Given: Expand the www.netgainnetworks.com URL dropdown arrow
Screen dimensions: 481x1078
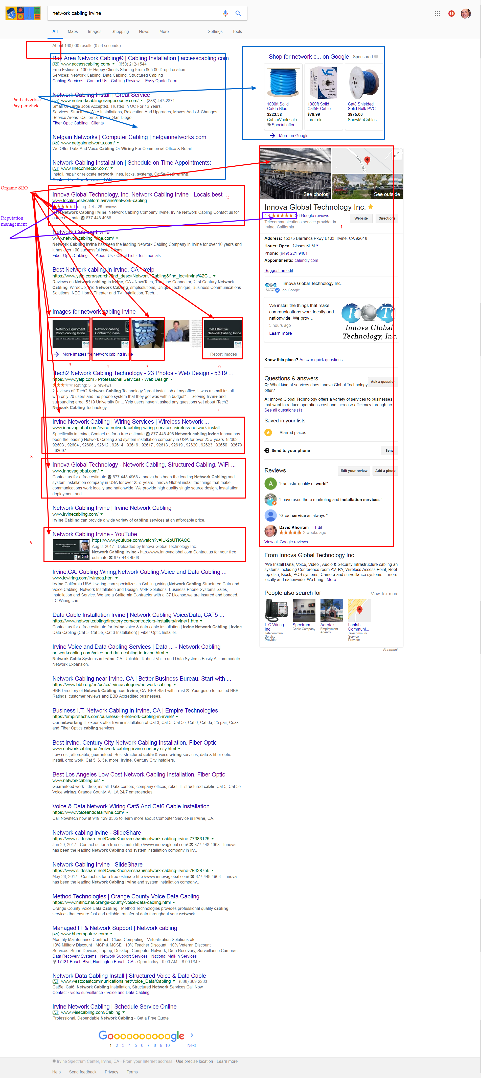Looking at the screenshot, I should 118,143.
